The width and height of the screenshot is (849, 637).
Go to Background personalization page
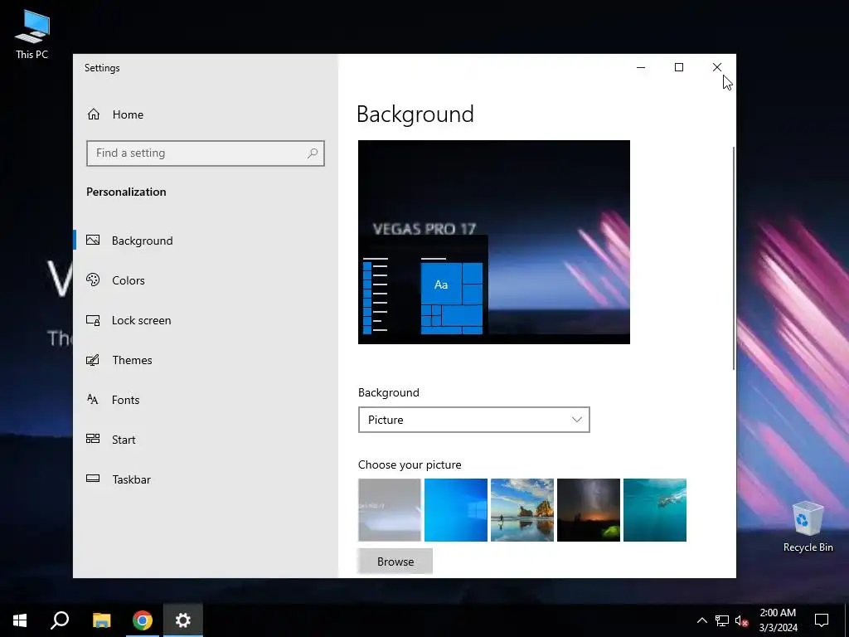pyautogui.click(x=206, y=241)
